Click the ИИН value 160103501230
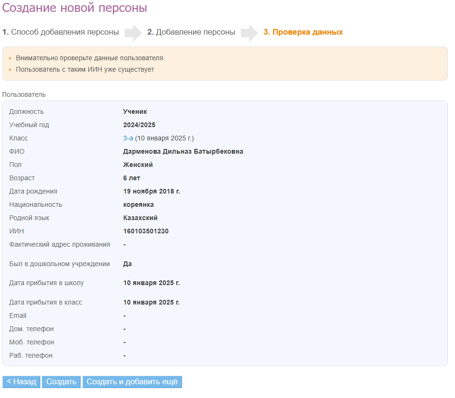This screenshot has width=455, height=398. [146, 231]
